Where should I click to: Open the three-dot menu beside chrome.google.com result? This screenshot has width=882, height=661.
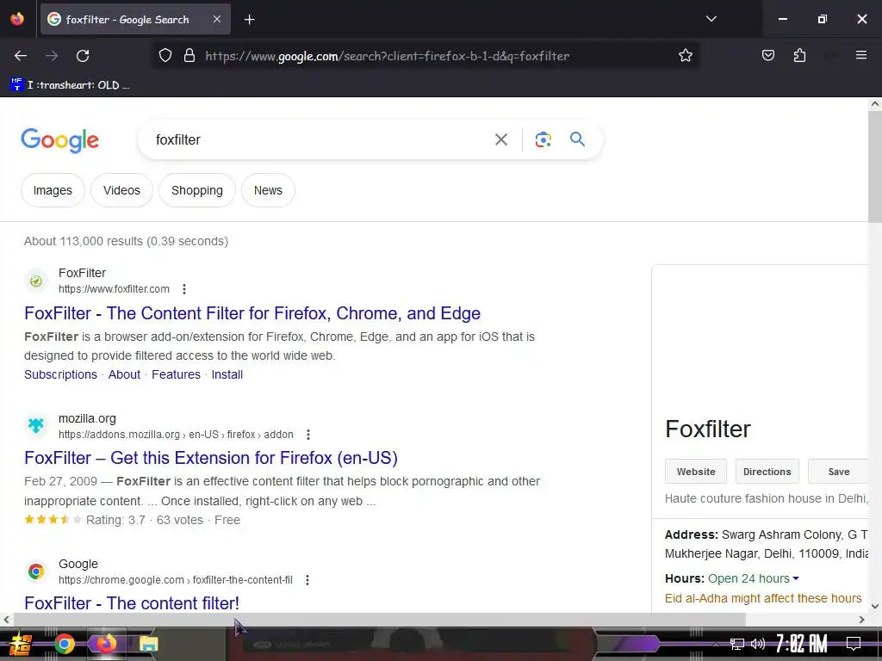pyautogui.click(x=307, y=580)
